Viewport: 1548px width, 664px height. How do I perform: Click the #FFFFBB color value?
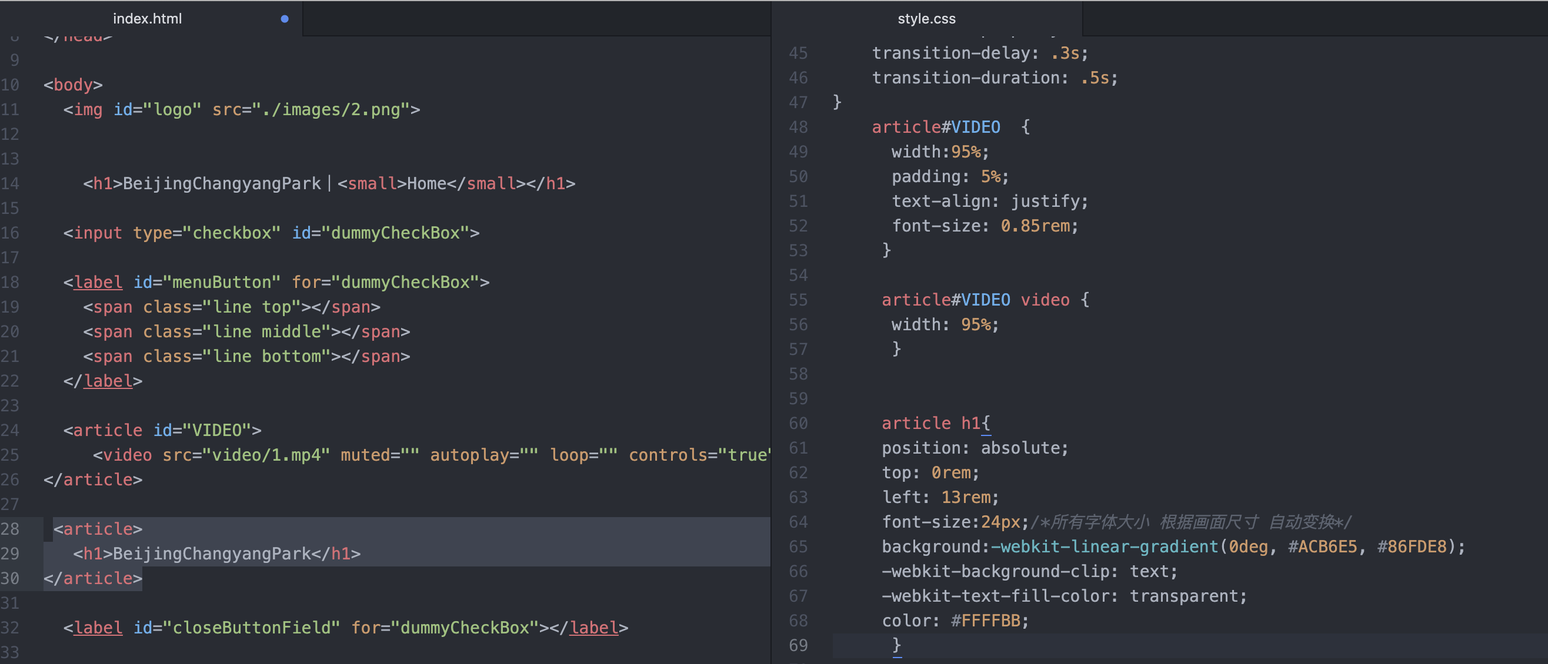(986, 621)
